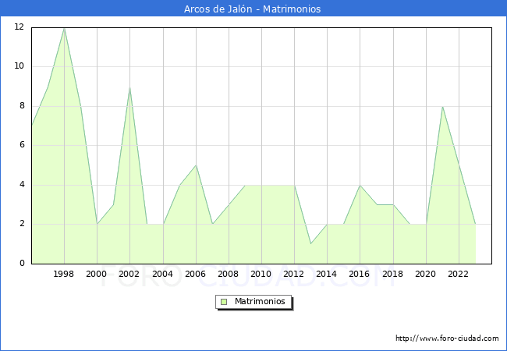The image size is (507, 351).
Task: Select the 1998 x-axis year label
Action: tap(64, 274)
